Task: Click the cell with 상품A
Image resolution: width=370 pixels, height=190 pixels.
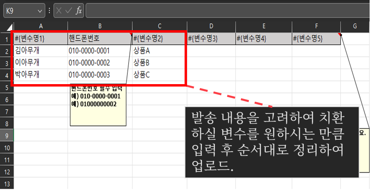Action: tap(160, 51)
